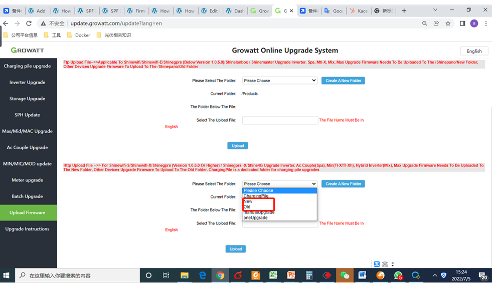Click the English language button
This screenshot has width=492, height=287.
[x=474, y=51]
